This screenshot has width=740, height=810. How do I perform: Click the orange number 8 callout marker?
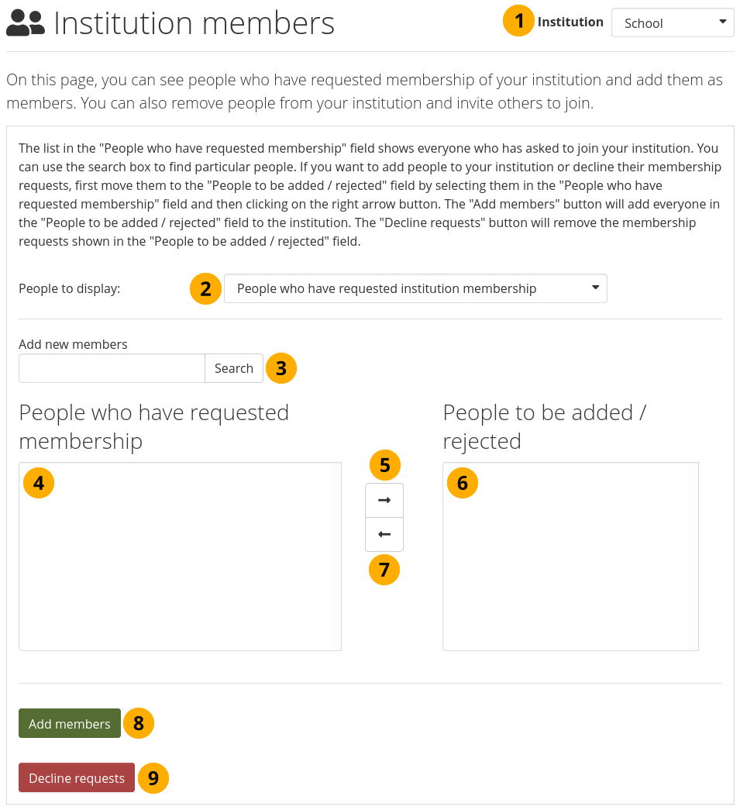pos(139,723)
